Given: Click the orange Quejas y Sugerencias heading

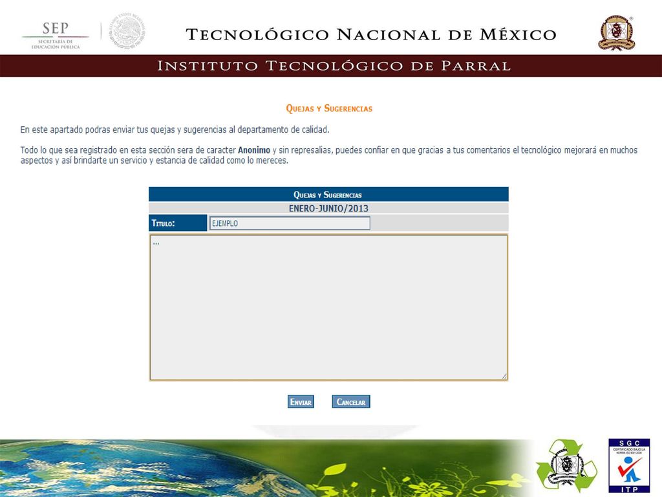Looking at the screenshot, I should (329, 109).
